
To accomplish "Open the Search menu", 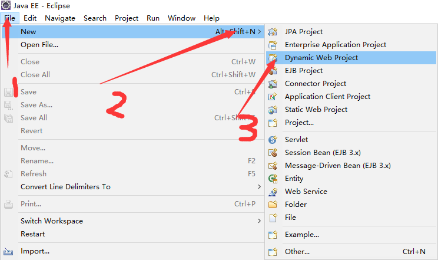I will coord(95,18).
